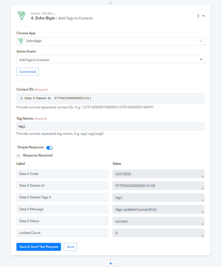Click the Tag Names input field

(x=110, y=126)
